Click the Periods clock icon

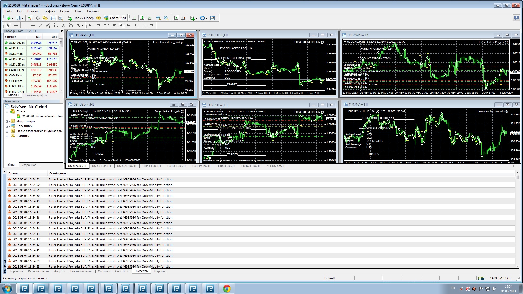(202, 18)
